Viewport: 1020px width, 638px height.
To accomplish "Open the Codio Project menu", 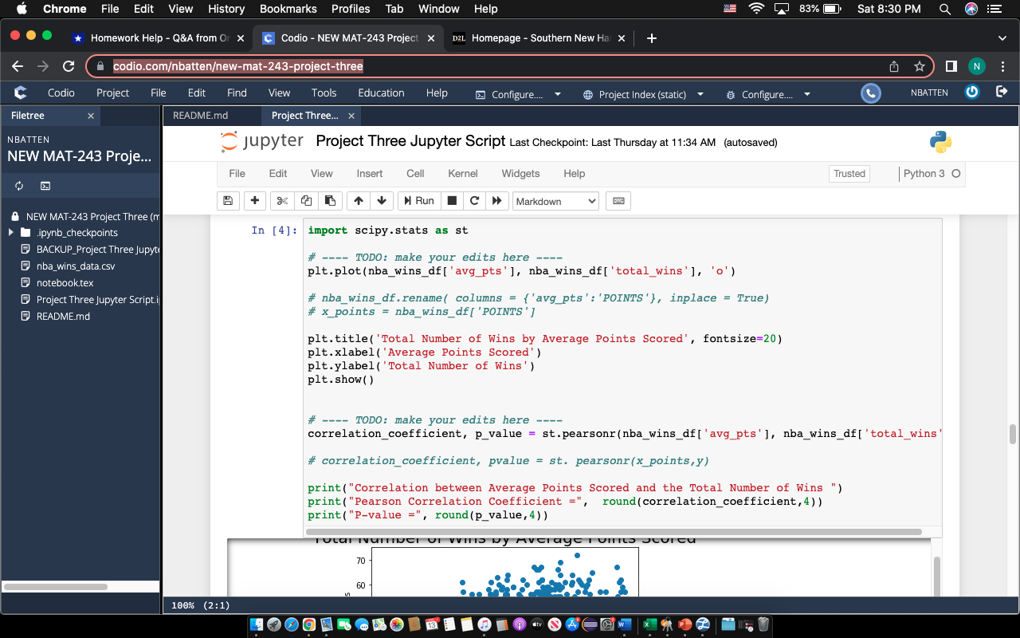I will (112, 93).
